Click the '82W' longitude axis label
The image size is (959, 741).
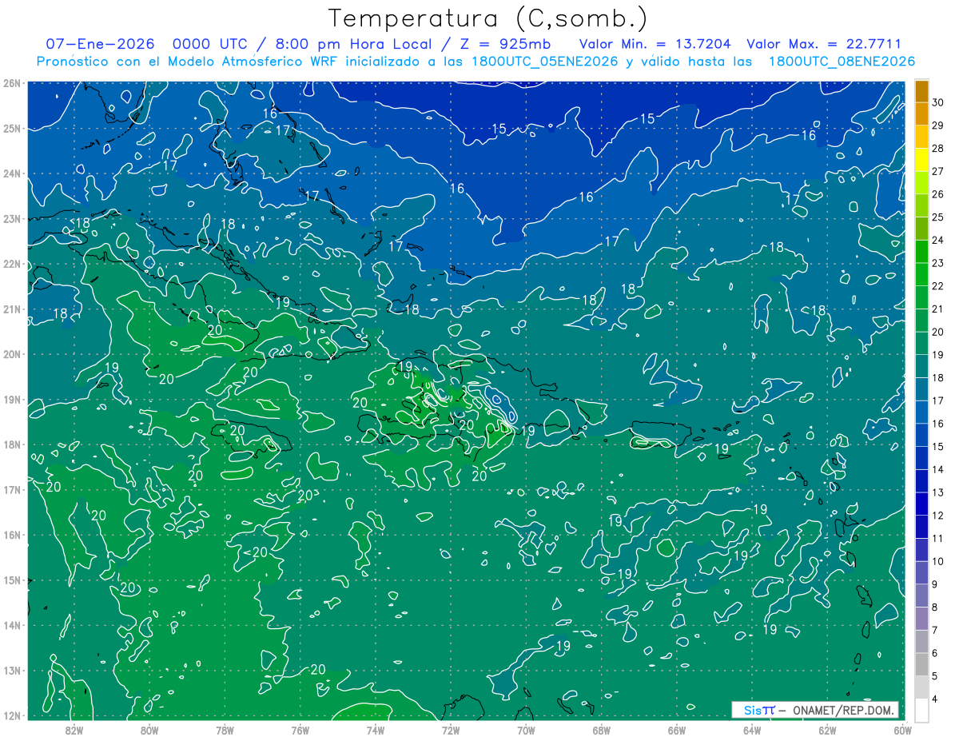74,730
